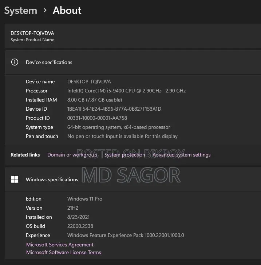
Task: Open System protection link
Action: click(124, 155)
